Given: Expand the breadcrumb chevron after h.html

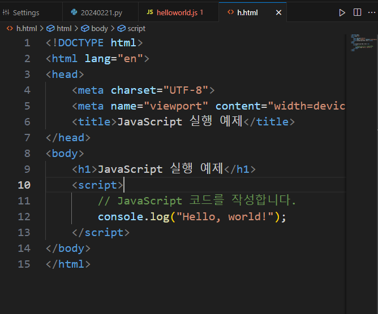Looking at the screenshot, I should click(41, 29).
